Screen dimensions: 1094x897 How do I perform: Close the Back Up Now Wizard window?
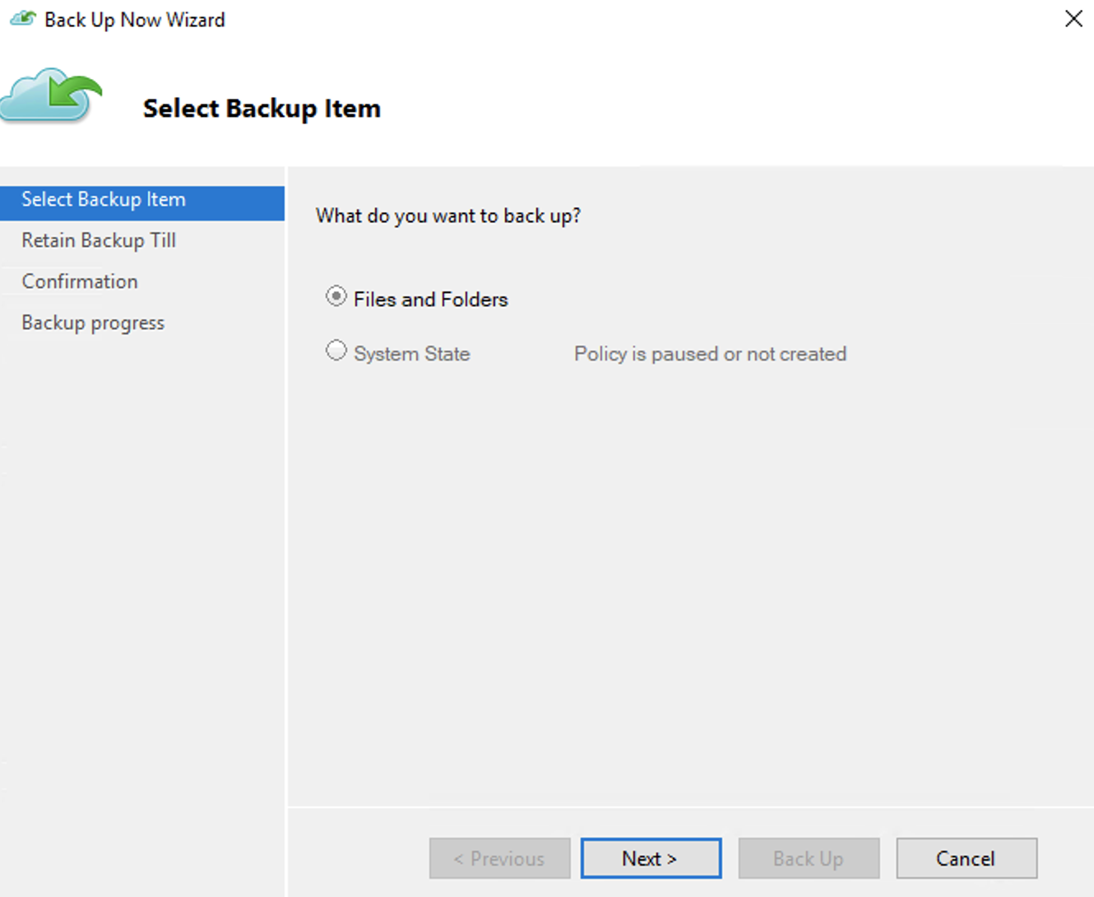pos(1073,19)
